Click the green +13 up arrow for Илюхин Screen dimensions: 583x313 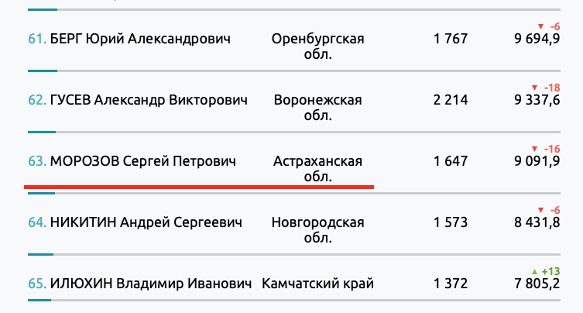[533, 271]
